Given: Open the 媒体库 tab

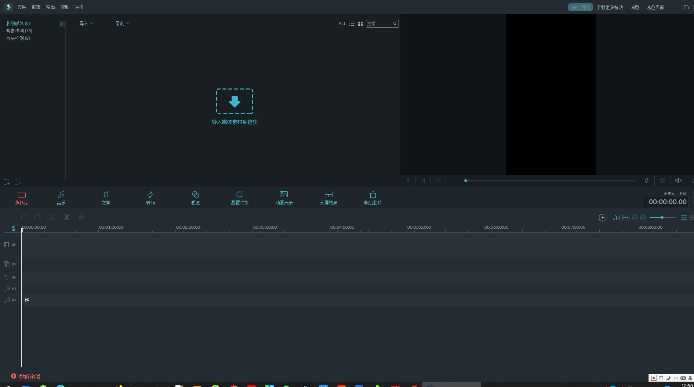Looking at the screenshot, I should tap(22, 198).
